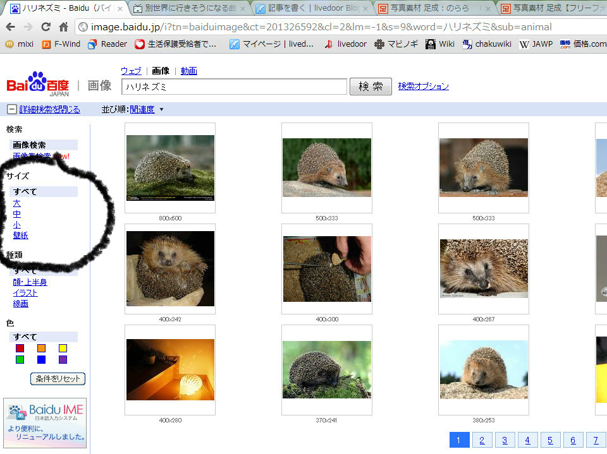
Task: Open the F-Wind bookmark
Action: 61,44
